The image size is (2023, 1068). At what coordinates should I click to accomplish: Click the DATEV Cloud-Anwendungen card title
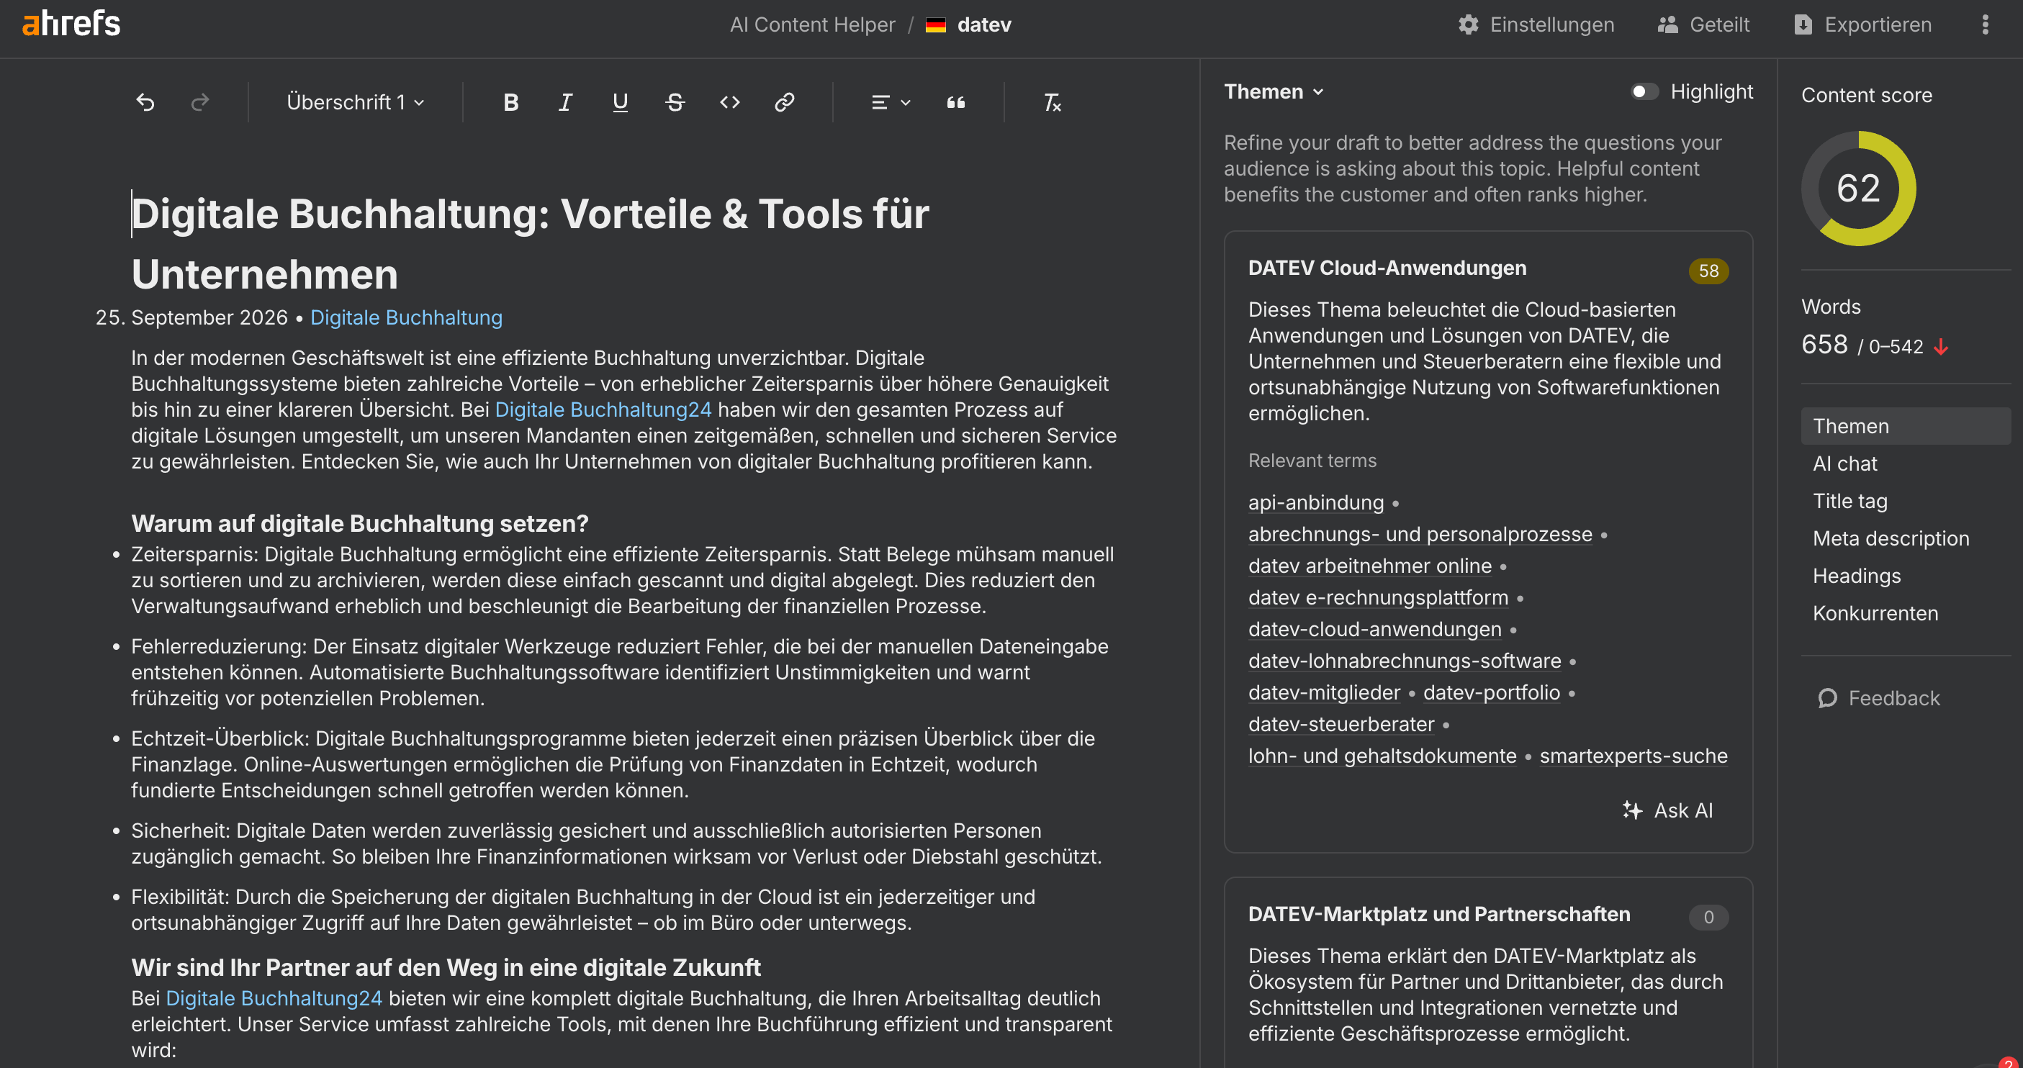pos(1387,268)
